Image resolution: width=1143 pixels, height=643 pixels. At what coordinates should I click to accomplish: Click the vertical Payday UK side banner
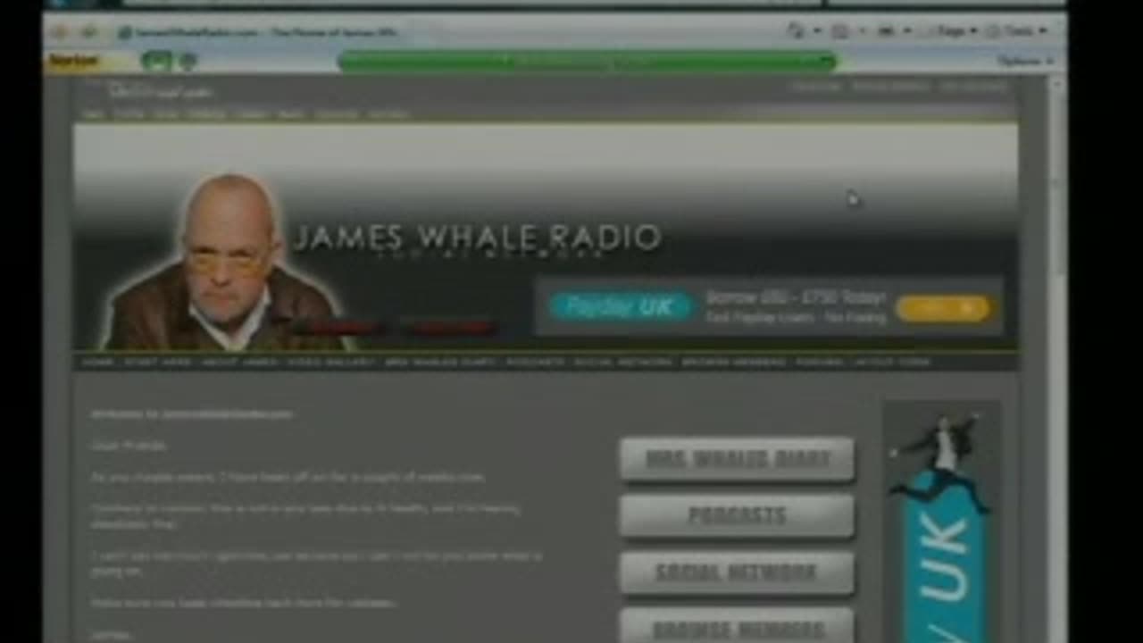[942, 522]
